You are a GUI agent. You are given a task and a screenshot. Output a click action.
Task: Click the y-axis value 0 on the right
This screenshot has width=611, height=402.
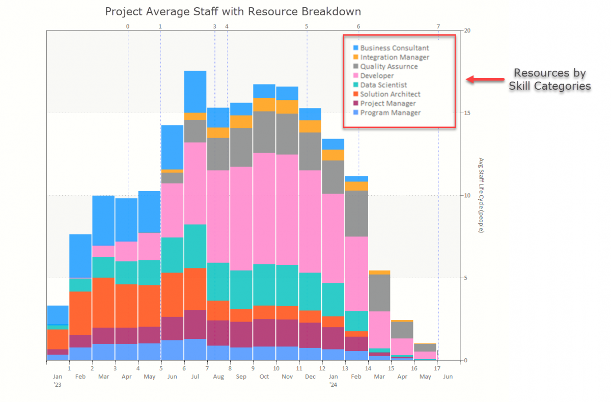tap(465, 360)
